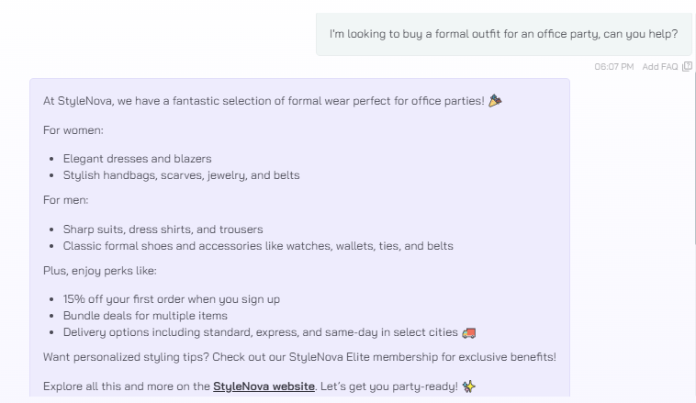Select the Add FAQ text label
696x403 pixels.
(660, 67)
